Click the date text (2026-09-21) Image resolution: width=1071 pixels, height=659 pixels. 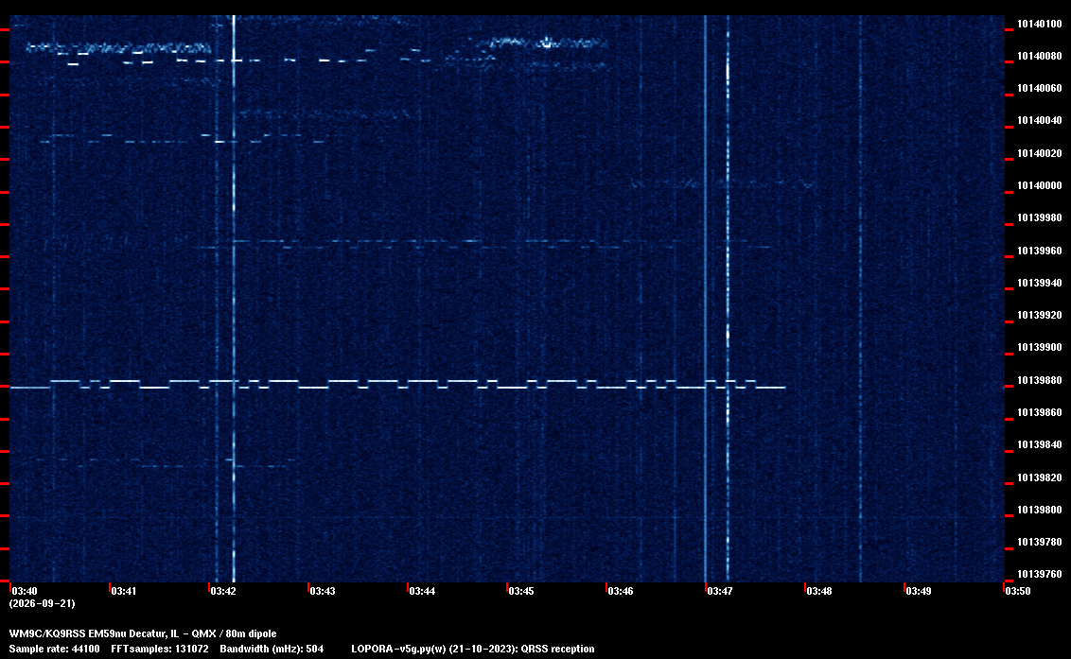(x=42, y=603)
